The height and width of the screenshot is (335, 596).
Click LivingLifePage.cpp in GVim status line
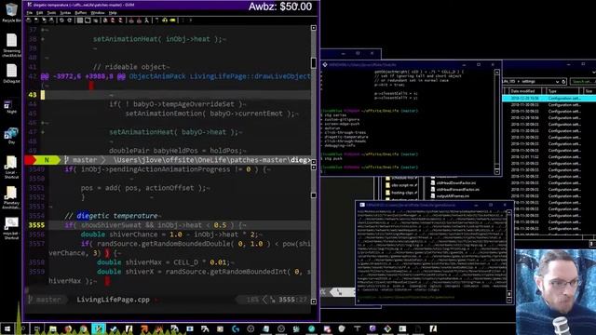tap(114, 300)
